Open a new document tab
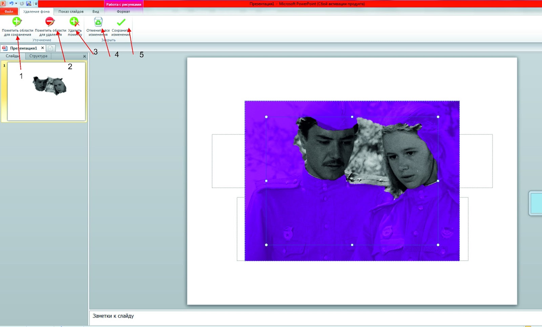The height and width of the screenshot is (327, 542). (x=50, y=48)
